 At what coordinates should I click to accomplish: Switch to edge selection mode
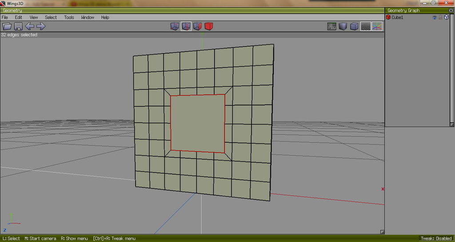pos(186,27)
